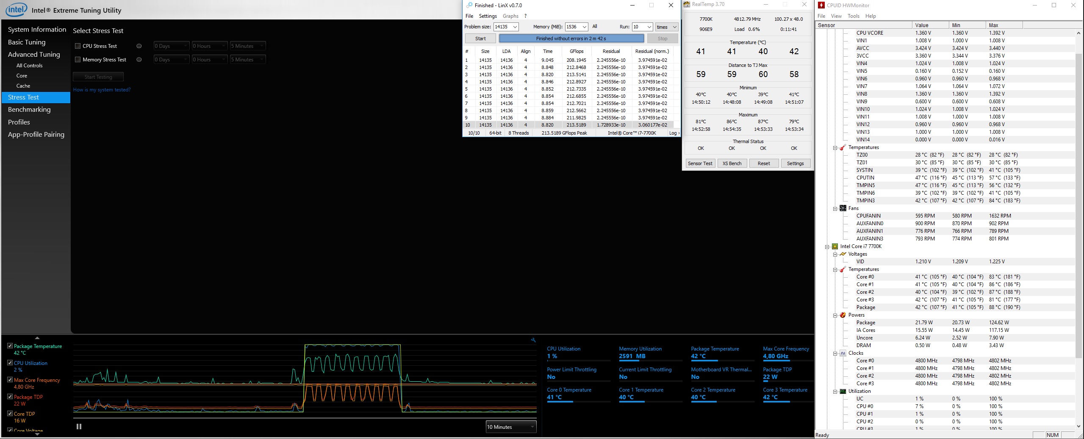Click the Value column header in HWMonitor
This screenshot has width=1084, height=439.
coord(930,25)
